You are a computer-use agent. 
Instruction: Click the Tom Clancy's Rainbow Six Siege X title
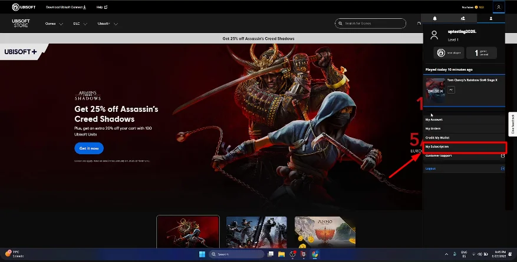tap(472, 80)
